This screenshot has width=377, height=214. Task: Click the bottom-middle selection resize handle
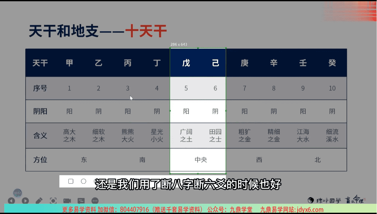[198, 174]
